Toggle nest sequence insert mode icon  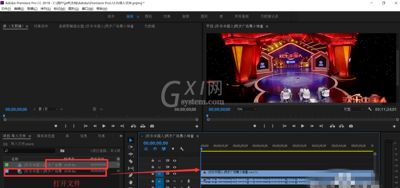point(146,149)
